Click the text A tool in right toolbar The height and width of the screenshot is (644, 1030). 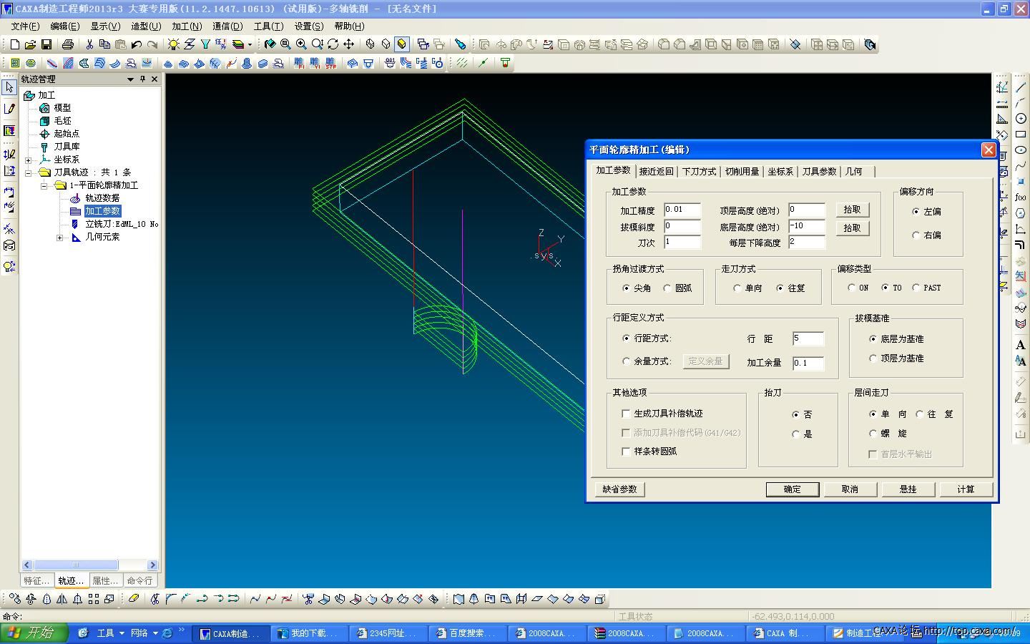point(1021,344)
